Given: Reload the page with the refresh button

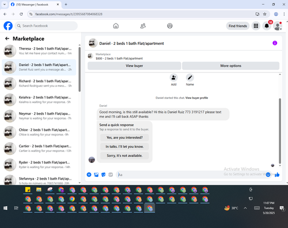Looking at the screenshot, I should (21, 14).
